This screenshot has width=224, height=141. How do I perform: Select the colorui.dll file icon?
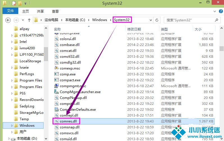click(x=56, y=39)
